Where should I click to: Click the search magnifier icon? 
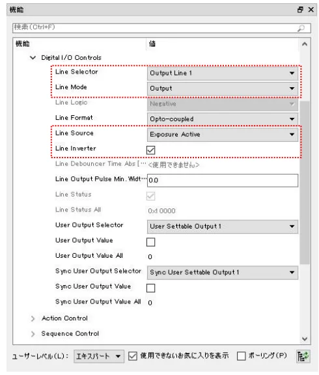tap(301, 28)
